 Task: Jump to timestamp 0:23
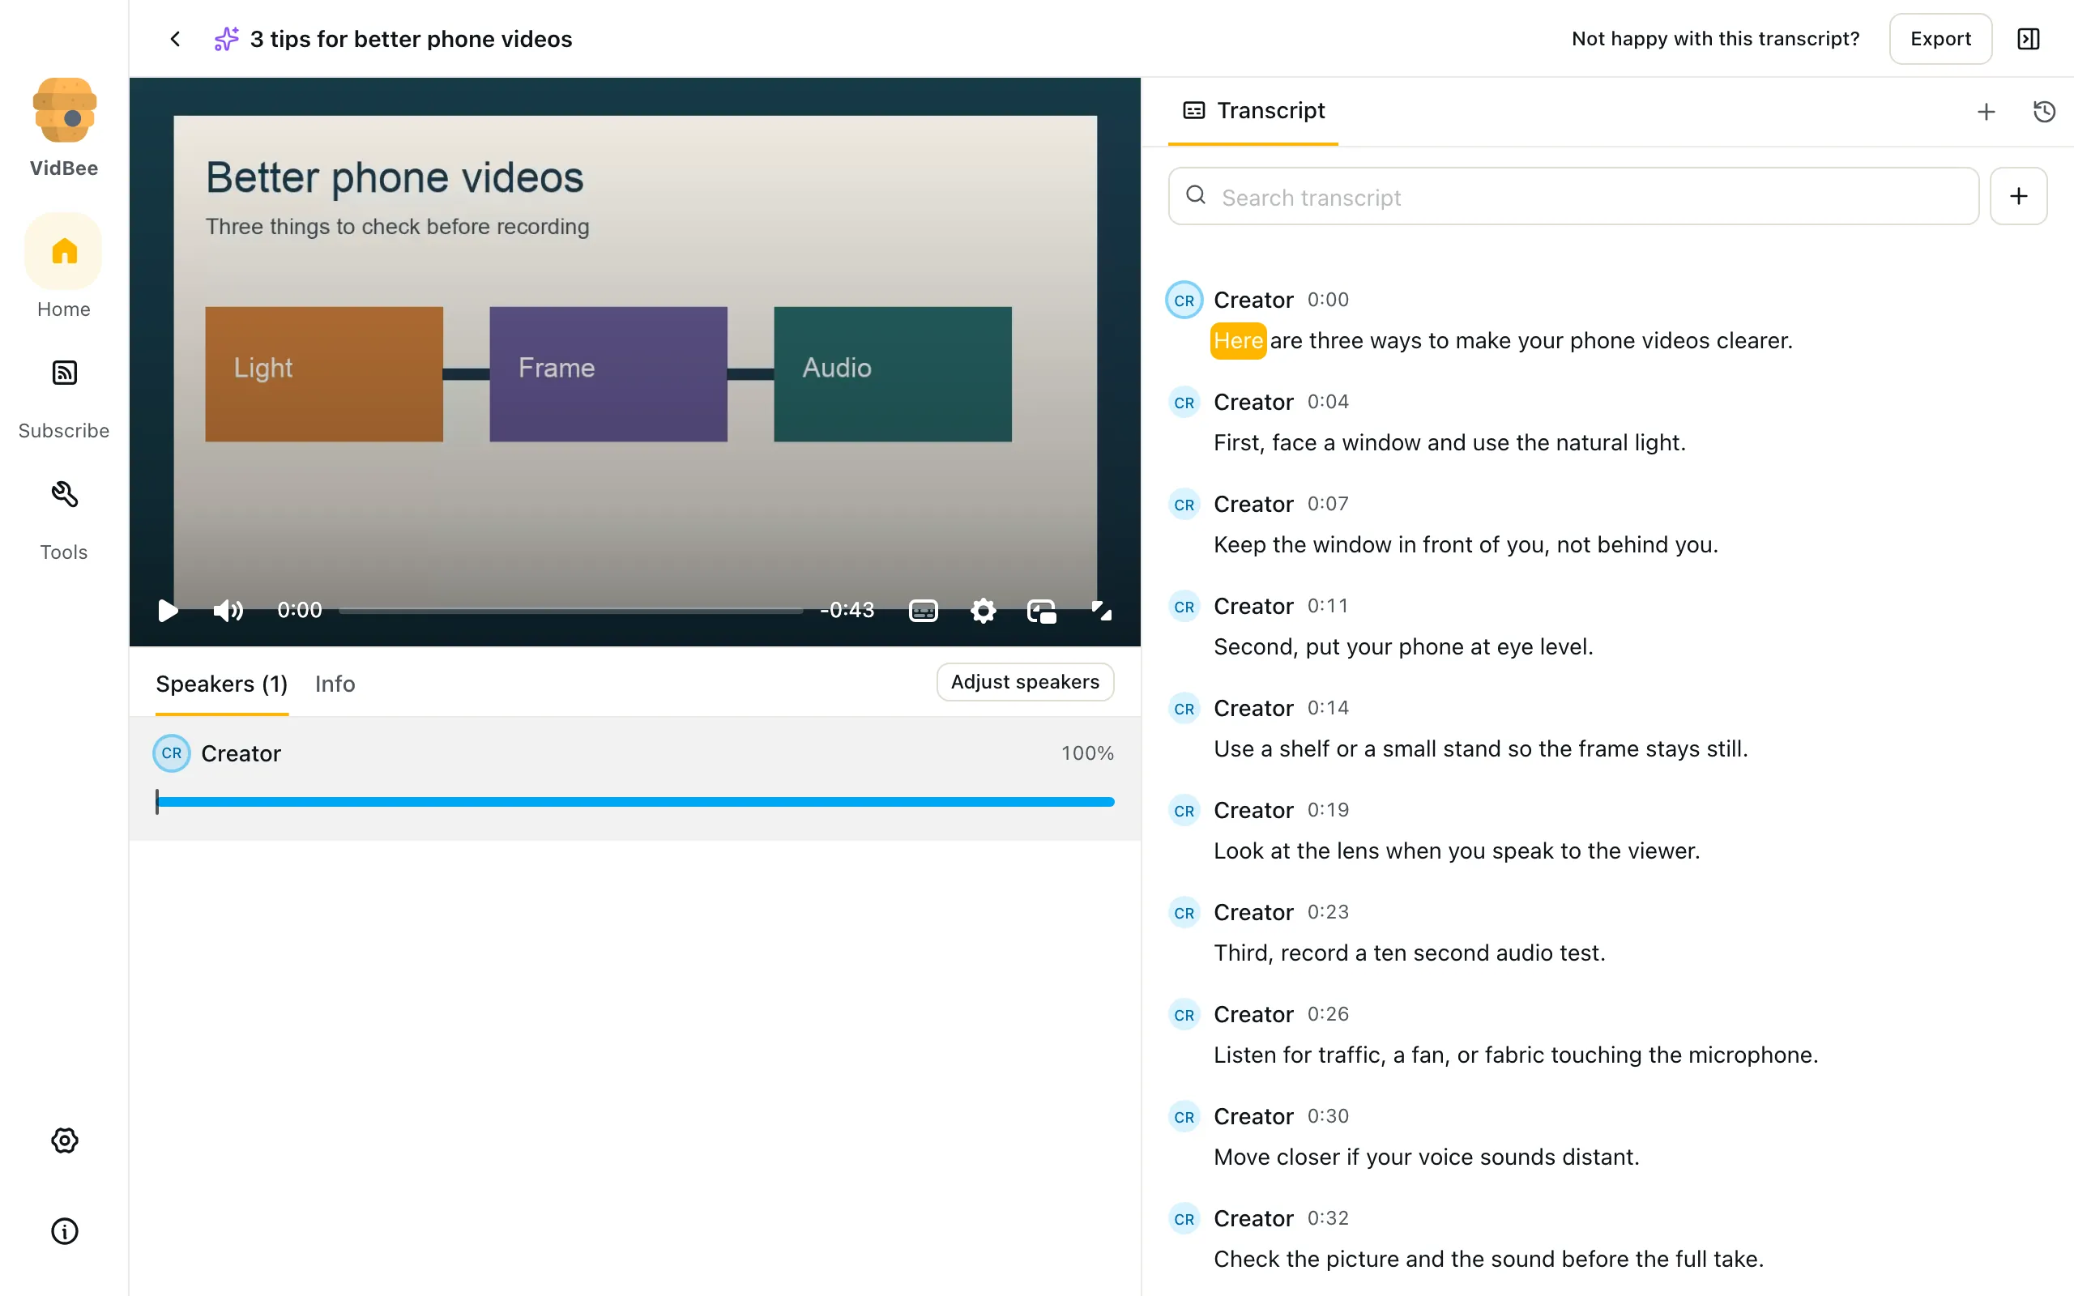[1328, 912]
